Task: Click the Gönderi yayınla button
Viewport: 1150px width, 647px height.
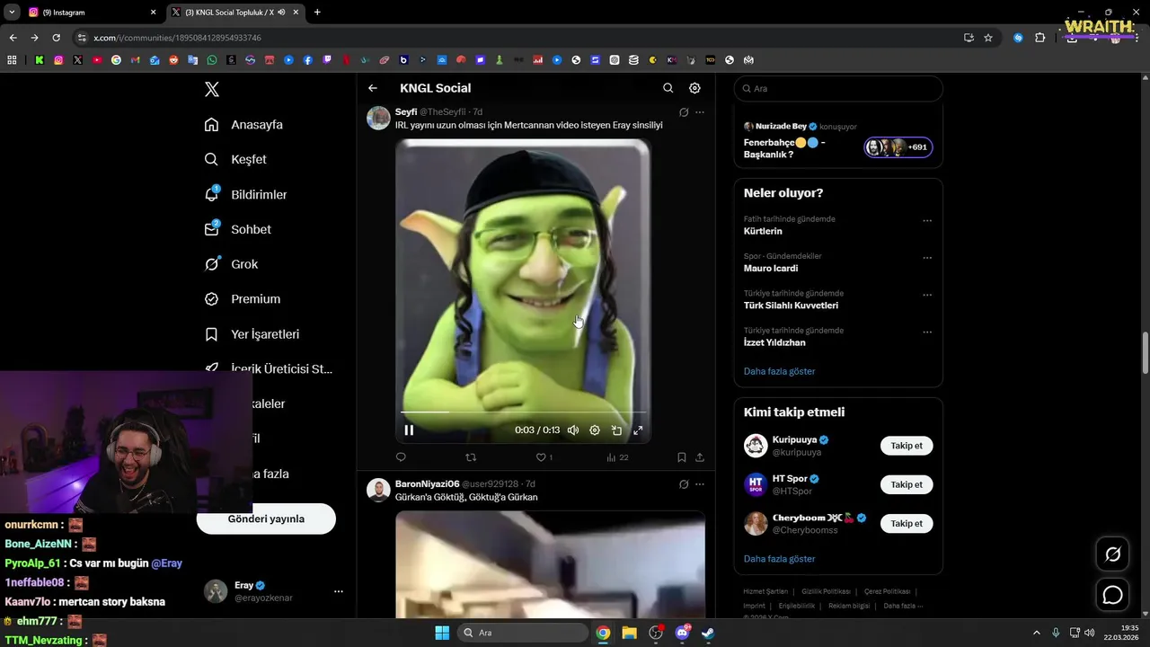Action: 266,518
